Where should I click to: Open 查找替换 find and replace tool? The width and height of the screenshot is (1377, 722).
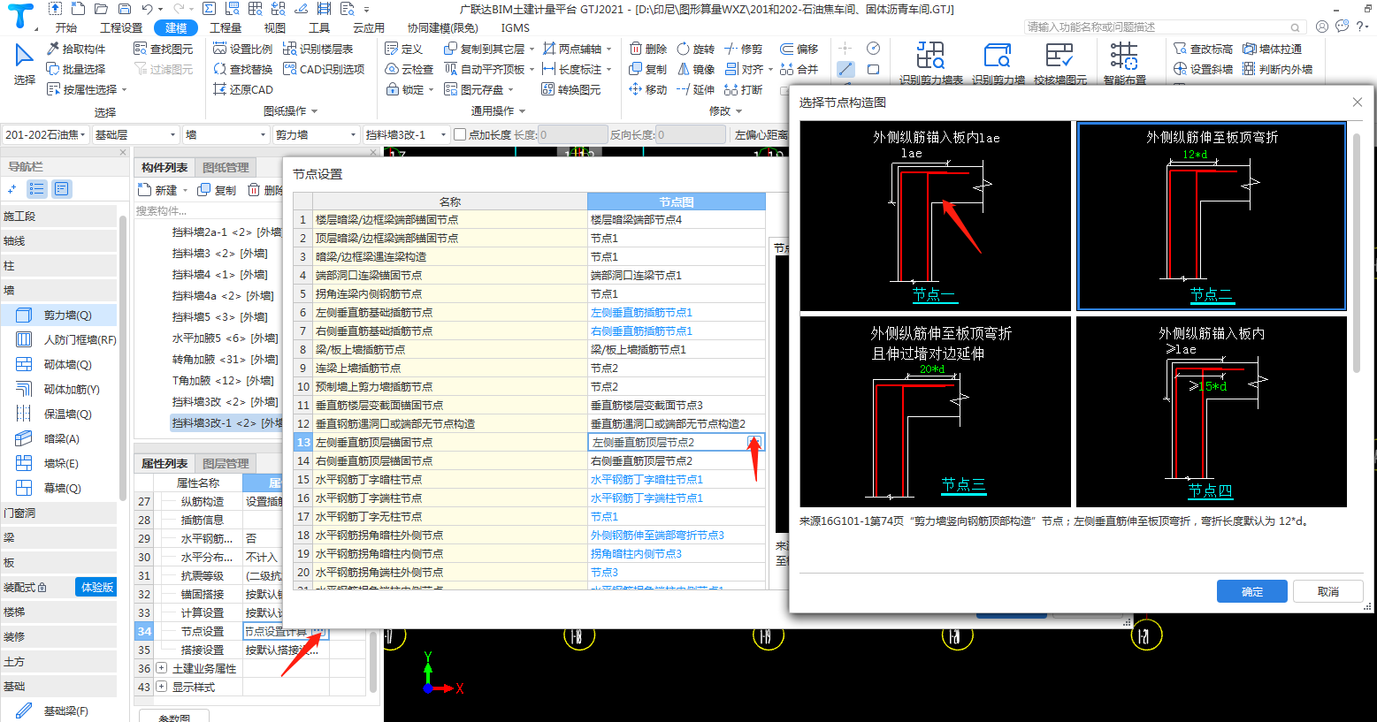243,69
